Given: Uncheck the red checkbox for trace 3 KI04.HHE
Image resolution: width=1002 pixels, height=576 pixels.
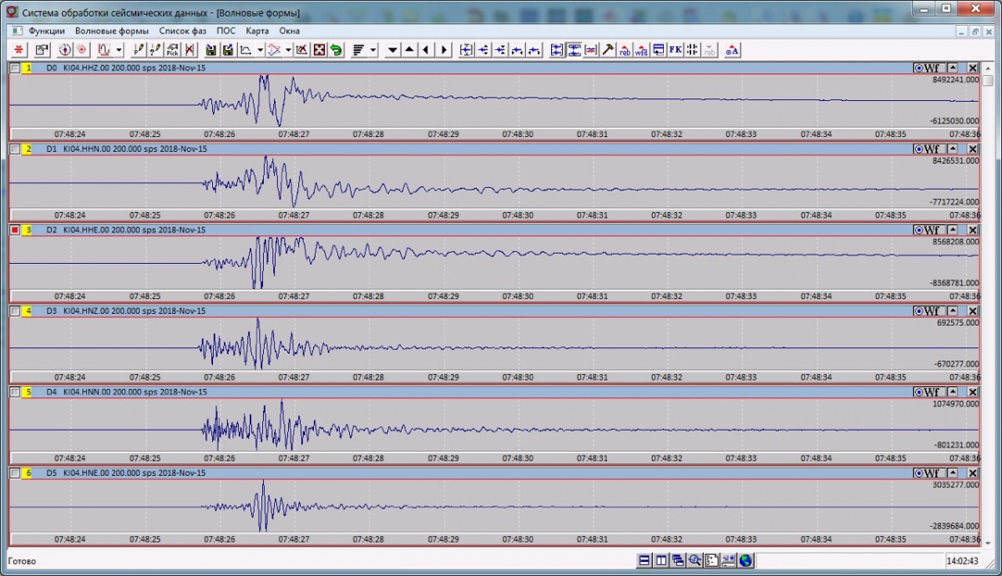Looking at the screenshot, I should point(15,230).
